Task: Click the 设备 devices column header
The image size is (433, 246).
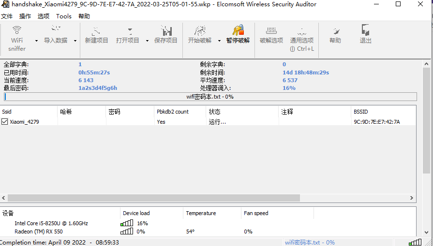Action: click(60, 213)
